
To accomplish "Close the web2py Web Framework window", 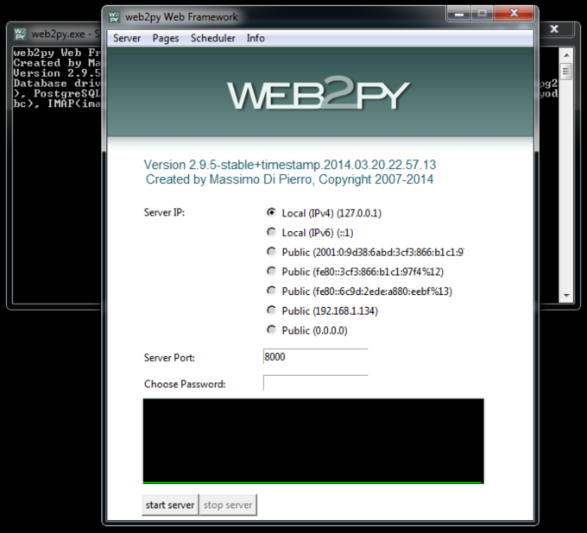I will point(514,14).
